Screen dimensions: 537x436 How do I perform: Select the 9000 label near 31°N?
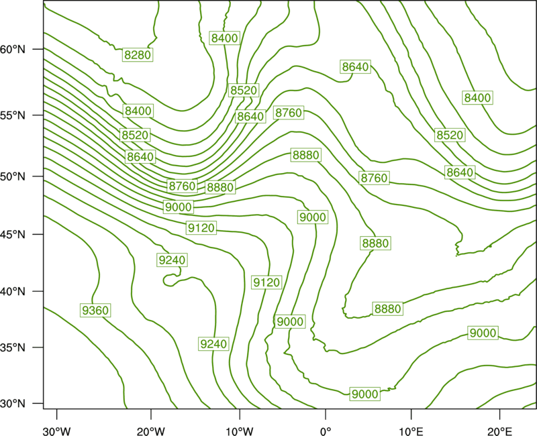pyautogui.click(x=365, y=394)
